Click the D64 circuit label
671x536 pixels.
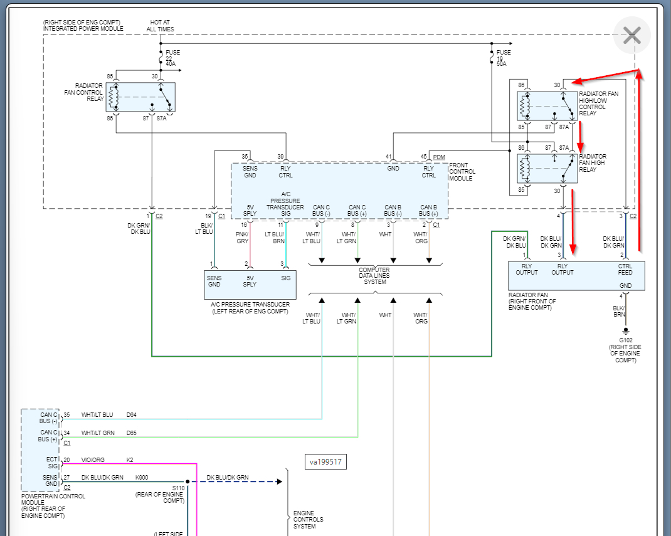pyautogui.click(x=130, y=414)
